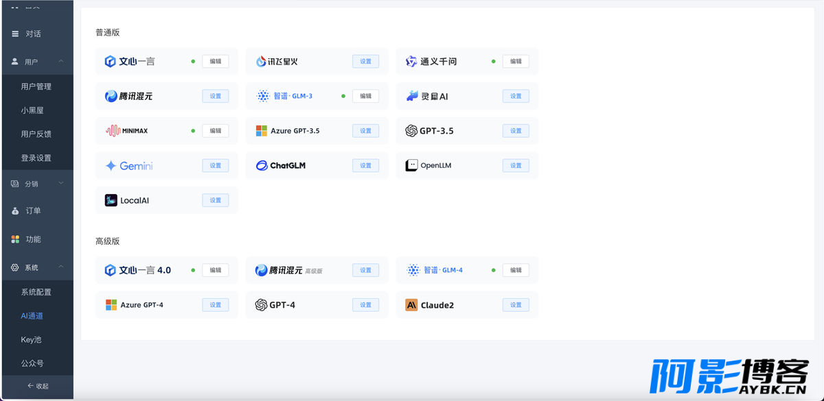Image resolution: width=824 pixels, height=401 pixels.
Task: Open 用户管理 in the sidebar
Action: (36, 87)
